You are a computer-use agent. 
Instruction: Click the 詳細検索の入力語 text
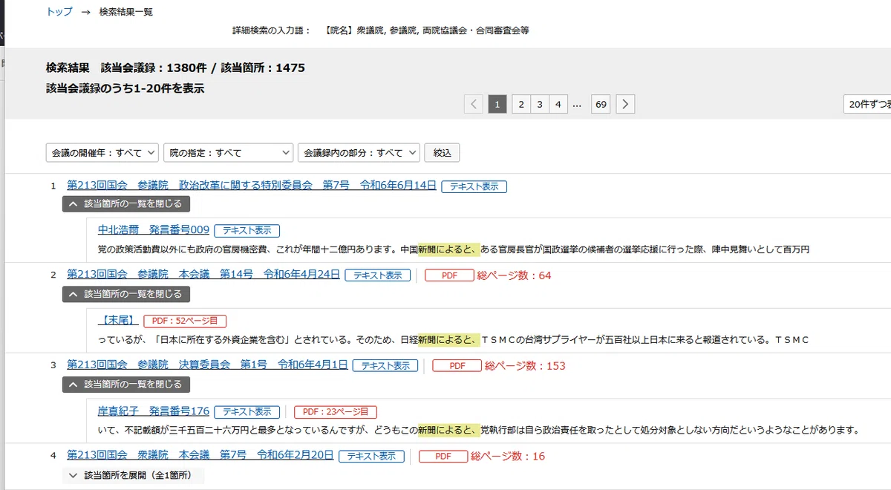click(271, 30)
